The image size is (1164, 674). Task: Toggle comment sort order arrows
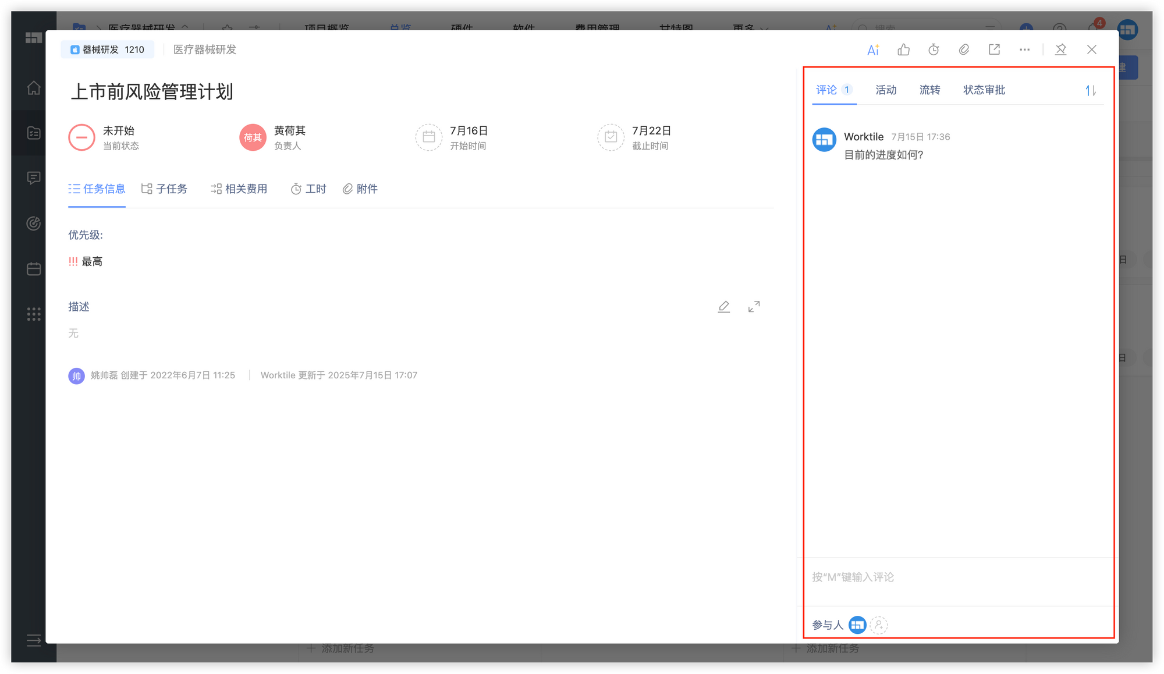point(1090,90)
